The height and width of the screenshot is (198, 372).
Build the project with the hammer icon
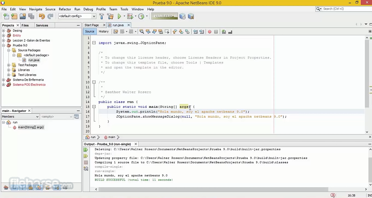102,17
